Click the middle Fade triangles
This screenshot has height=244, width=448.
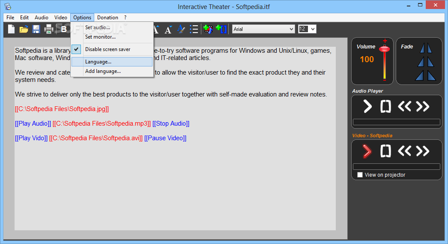pos(426,61)
